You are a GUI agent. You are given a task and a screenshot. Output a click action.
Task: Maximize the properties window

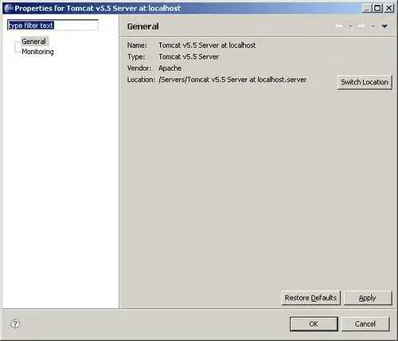point(377,8)
